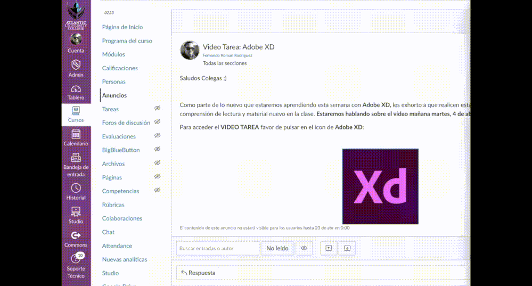
Task: Open Cuenta account avatar
Action: pyautogui.click(x=76, y=39)
